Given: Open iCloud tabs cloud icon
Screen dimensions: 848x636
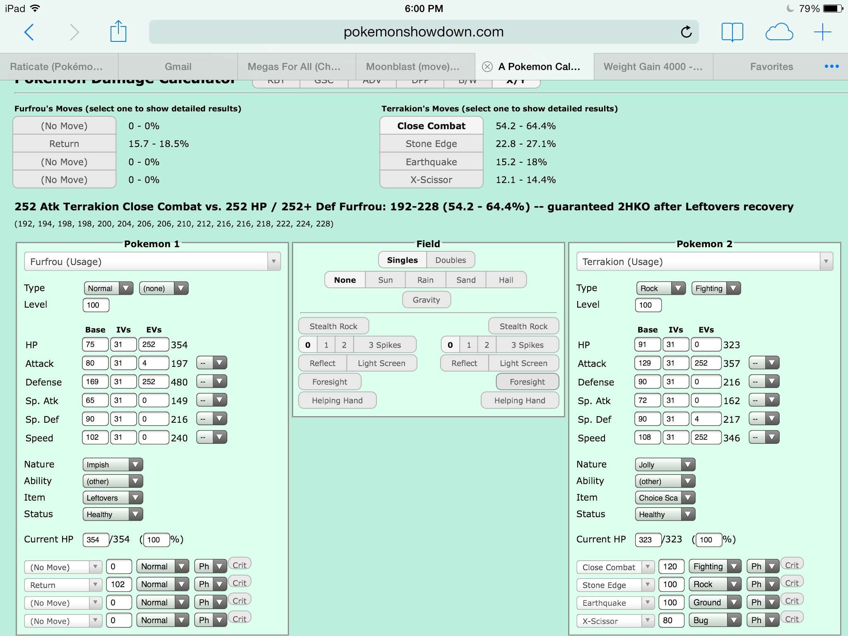Looking at the screenshot, I should coord(779,32).
